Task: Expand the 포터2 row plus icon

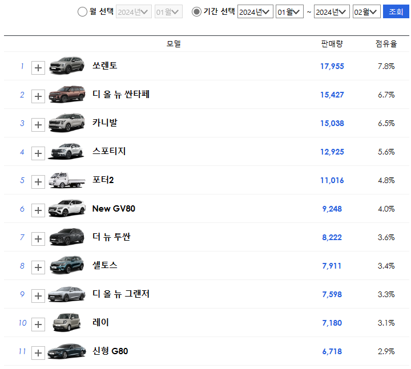Action: (x=38, y=182)
